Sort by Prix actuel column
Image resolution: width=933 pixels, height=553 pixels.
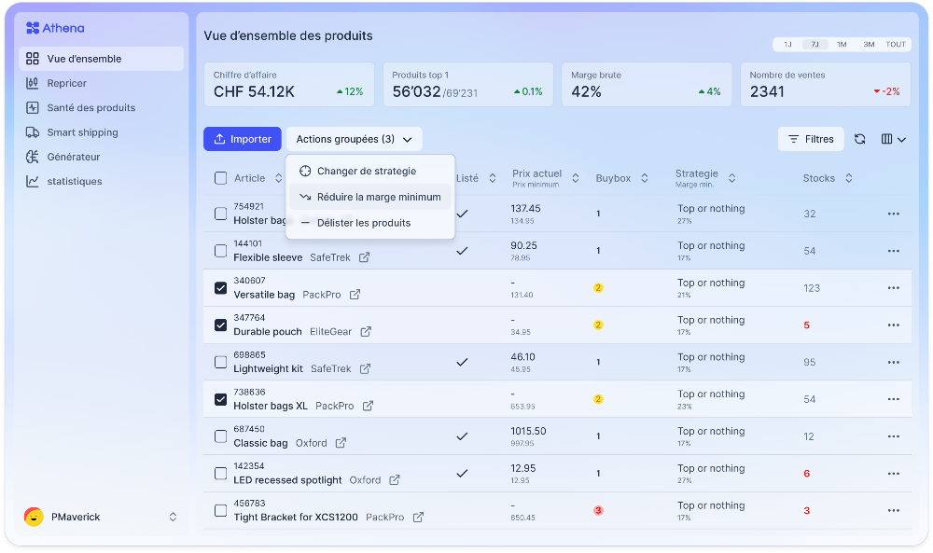point(576,178)
